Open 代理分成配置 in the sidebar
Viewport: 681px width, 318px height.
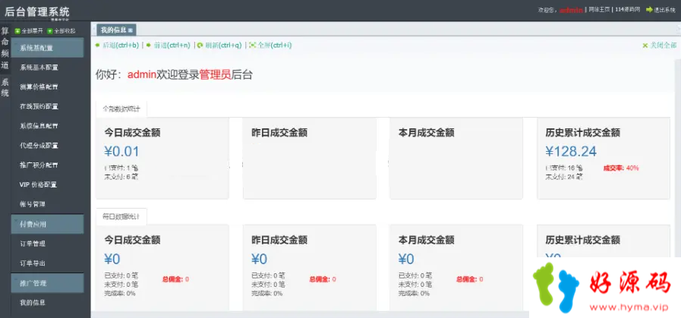39,146
